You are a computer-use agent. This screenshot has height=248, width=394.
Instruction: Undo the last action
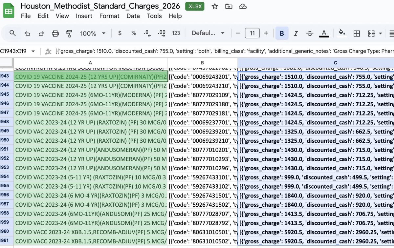[28, 33]
